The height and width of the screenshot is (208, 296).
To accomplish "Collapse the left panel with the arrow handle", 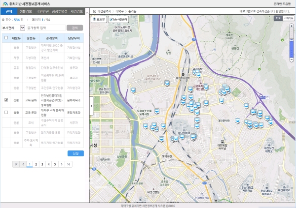I will 91,106.
